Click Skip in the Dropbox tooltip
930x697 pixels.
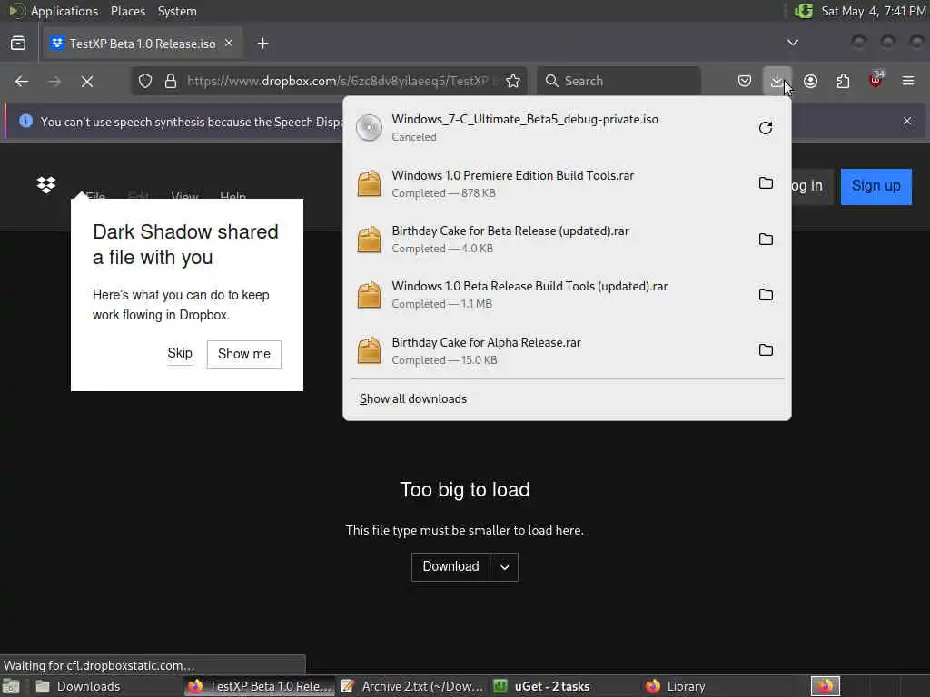(x=180, y=354)
